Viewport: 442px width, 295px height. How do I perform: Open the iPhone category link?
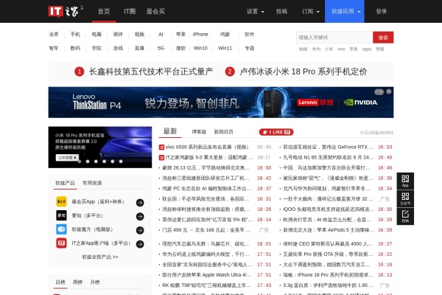(x=200, y=34)
